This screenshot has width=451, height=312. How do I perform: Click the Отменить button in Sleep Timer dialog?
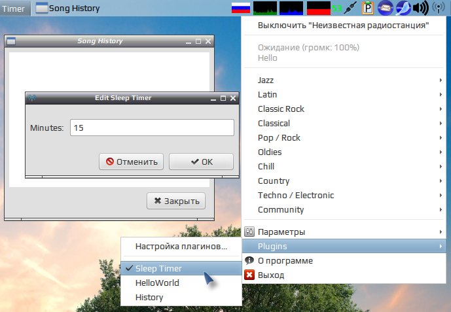coord(131,162)
